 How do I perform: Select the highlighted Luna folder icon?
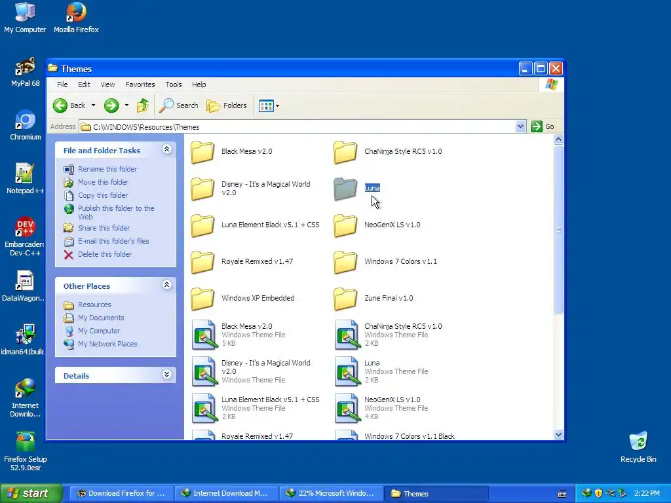(345, 189)
